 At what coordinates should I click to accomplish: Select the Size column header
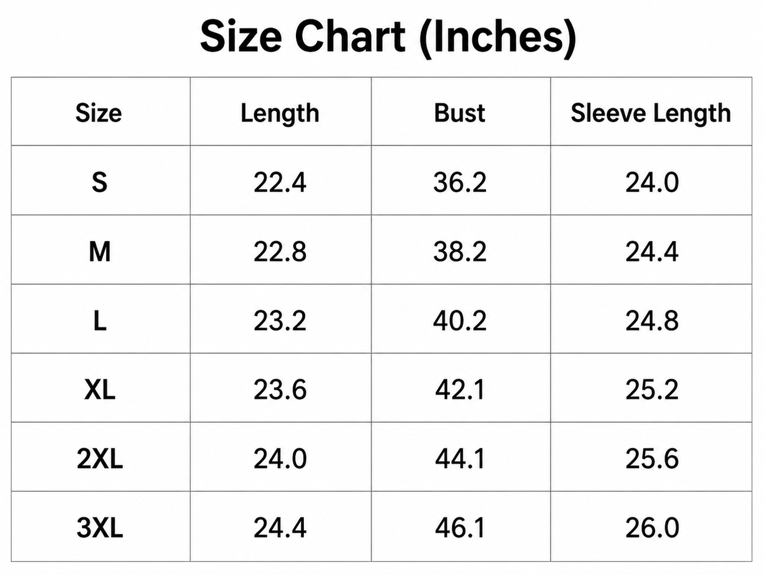click(99, 113)
